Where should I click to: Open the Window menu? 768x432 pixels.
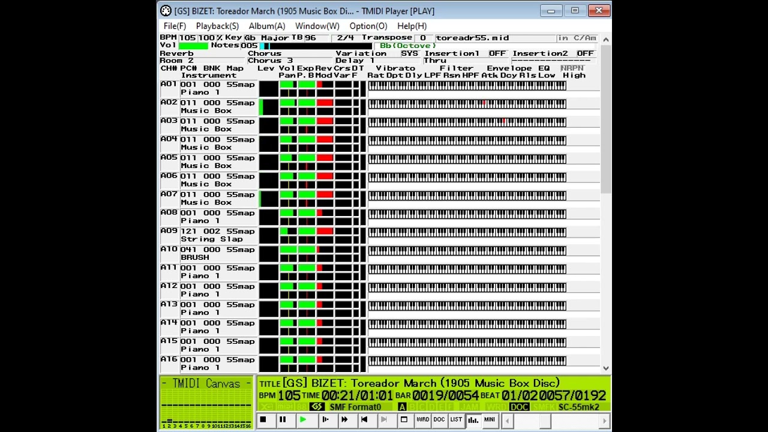[317, 26]
